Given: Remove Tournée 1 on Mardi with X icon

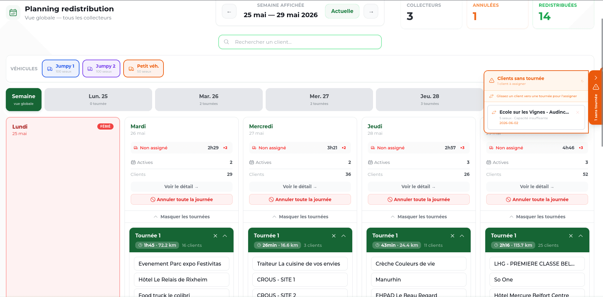Looking at the screenshot, I should click(215, 236).
